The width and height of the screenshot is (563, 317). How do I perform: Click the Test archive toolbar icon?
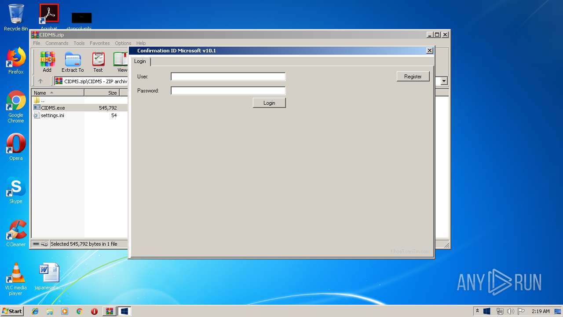tap(98, 62)
